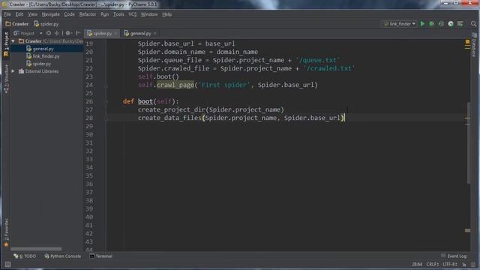Toggle tool window buttons at bottom-left corner
Viewport: 480px width, 270px height.
point(7,264)
